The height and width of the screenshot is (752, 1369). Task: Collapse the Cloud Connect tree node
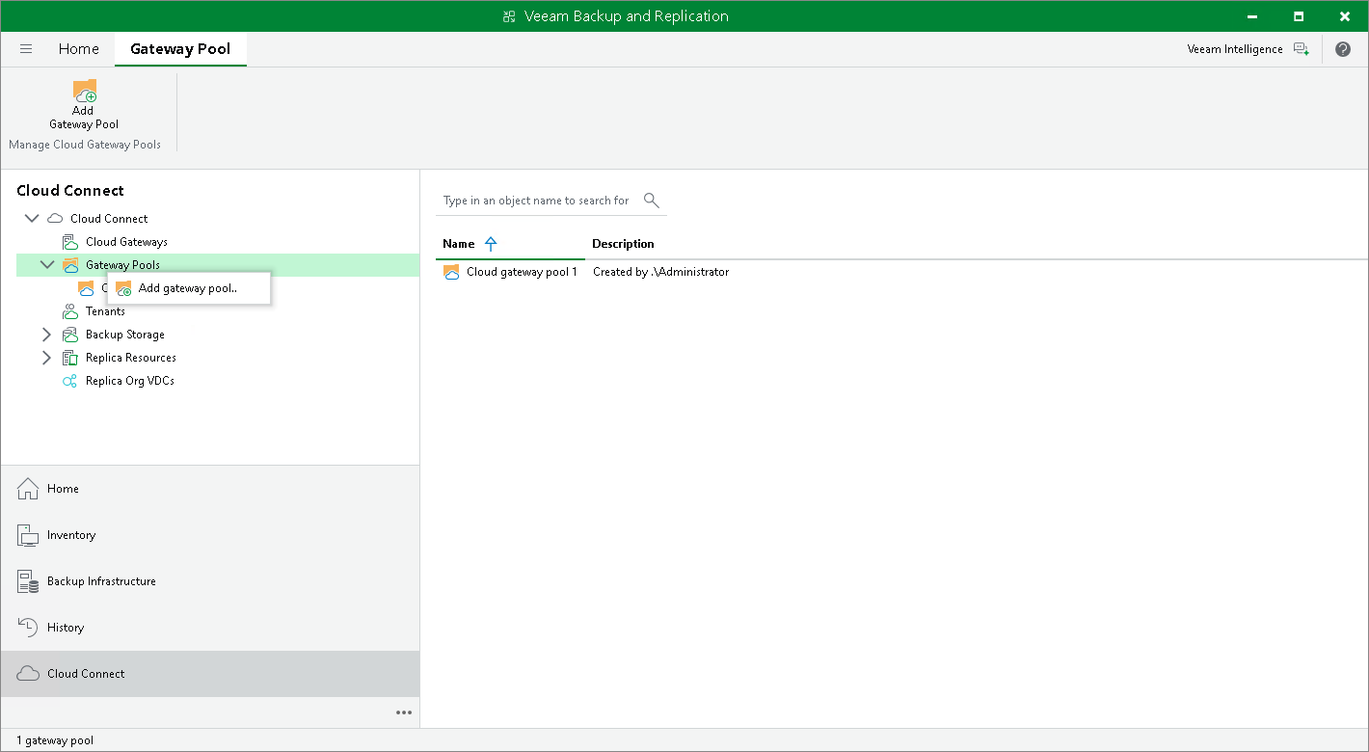[32, 219]
